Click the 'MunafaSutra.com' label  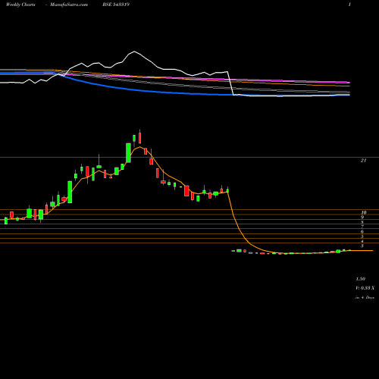click(x=69, y=5)
